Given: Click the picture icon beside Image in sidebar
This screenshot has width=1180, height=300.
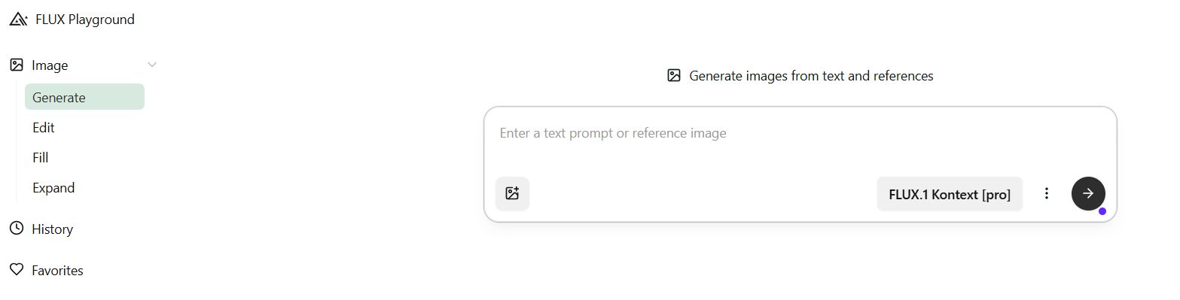Looking at the screenshot, I should pyautogui.click(x=17, y=65).
